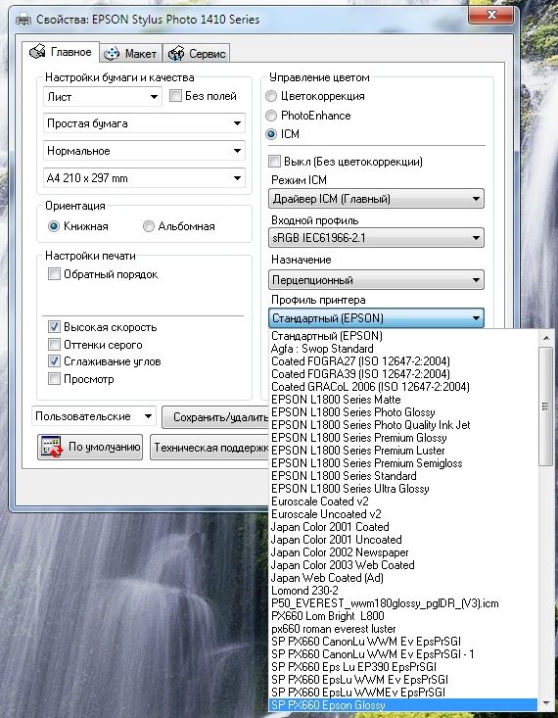Screen dimensions: 558x718
Task: Open the Нормальное quality dropdown
Action: coord(144,151)
